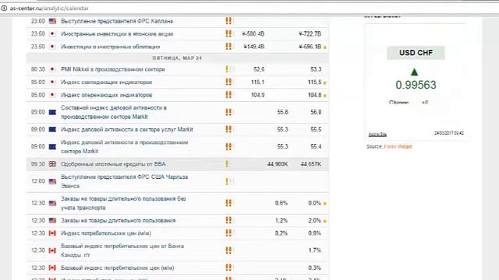Click the 44,657K value
Screen dimensions: 499x280
click(x=311, y=164)
